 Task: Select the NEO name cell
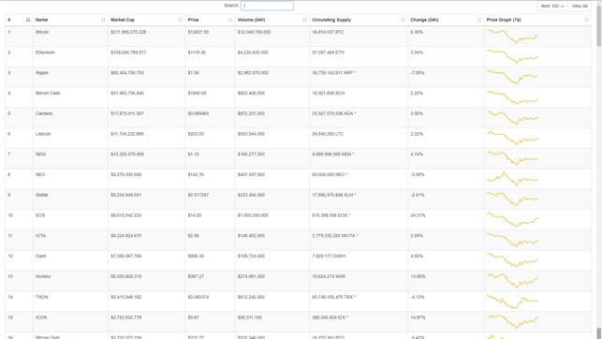(x=70, y=179)
